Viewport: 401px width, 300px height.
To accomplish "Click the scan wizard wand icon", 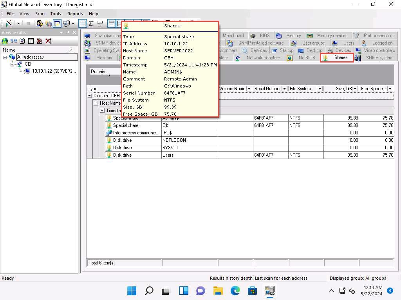I will click(9, 23).
